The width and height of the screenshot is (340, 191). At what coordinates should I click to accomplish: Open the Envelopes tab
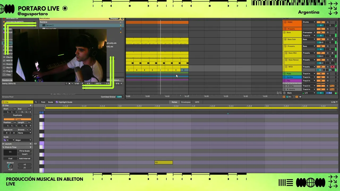[186, 102]
